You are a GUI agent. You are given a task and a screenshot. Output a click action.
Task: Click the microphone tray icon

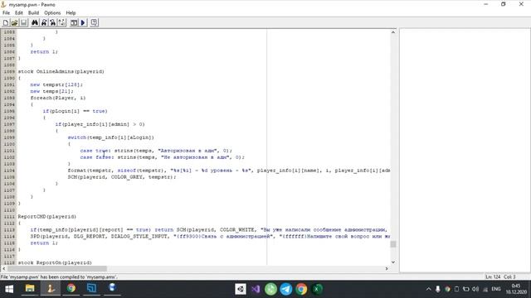tap(438, 289)
